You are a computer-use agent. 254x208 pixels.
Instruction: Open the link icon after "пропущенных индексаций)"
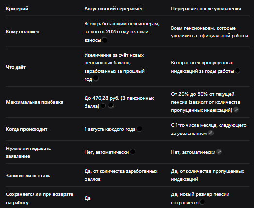[236, 110]
